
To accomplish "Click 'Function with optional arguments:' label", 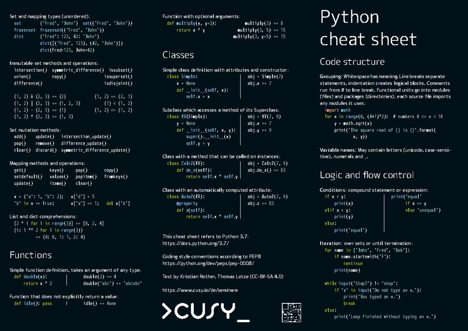I will tap(201, 16).
